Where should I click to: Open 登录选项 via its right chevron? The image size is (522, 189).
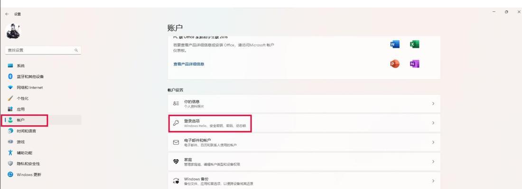click(x=433, y=123)
